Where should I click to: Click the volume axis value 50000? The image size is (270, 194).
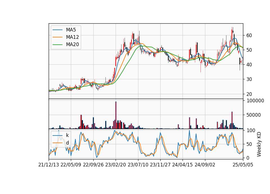point(254,115)
